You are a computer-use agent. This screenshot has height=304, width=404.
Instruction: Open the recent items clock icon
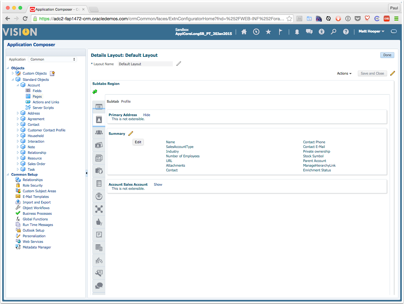(x=256, y=32)
